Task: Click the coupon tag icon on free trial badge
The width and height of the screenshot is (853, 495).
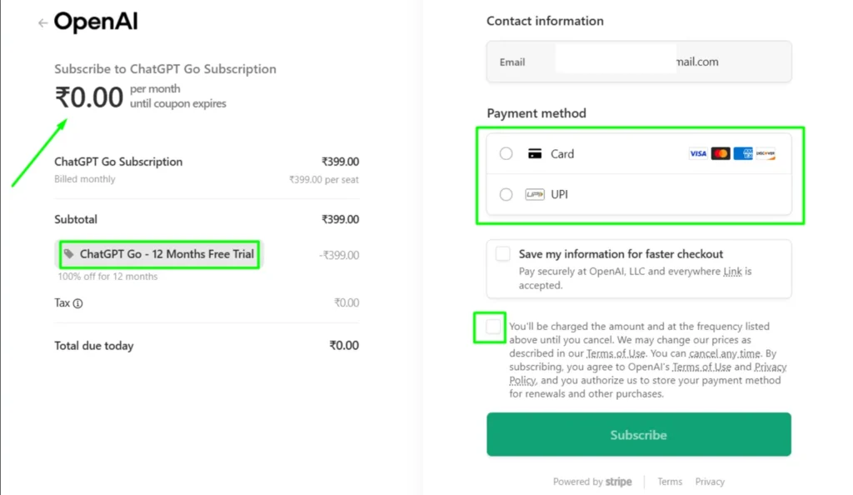Action: 70,254
